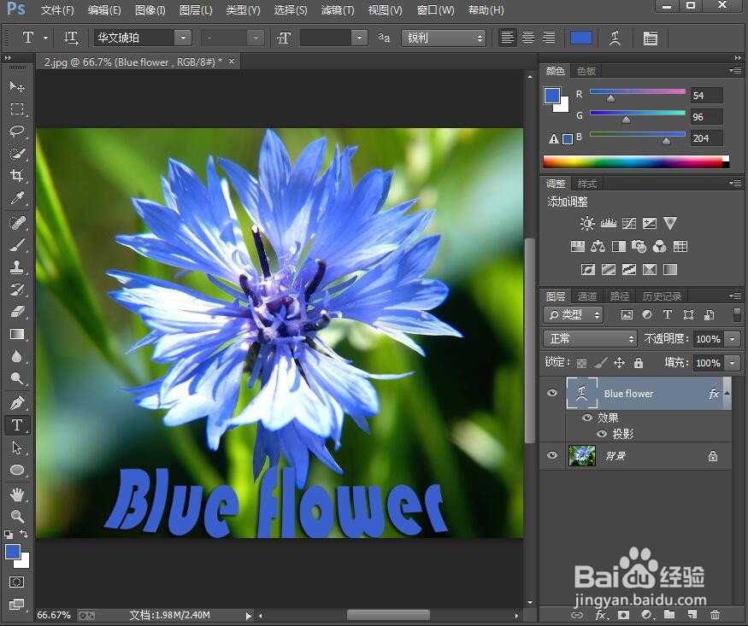Open the 不透明度 opacity dropdown arrow
The height and width of the screenshot is (626, 748).
pos(733,339)
